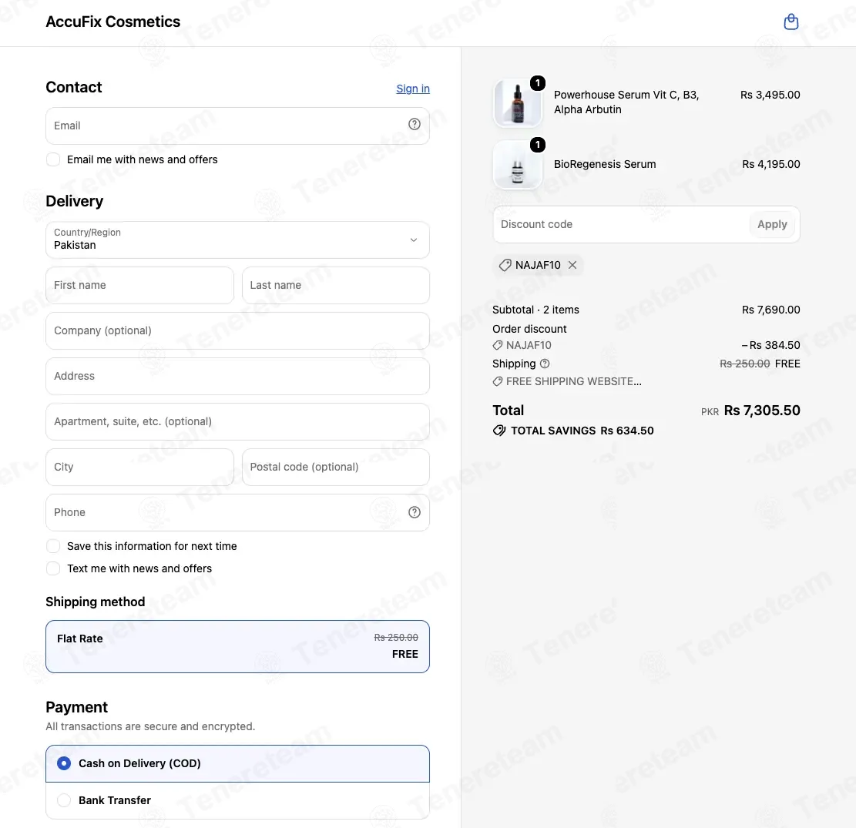
Task: Click the FREE SHIPPING WEBSITE... label
Action: pyautogui.click(x=574, y=381)
